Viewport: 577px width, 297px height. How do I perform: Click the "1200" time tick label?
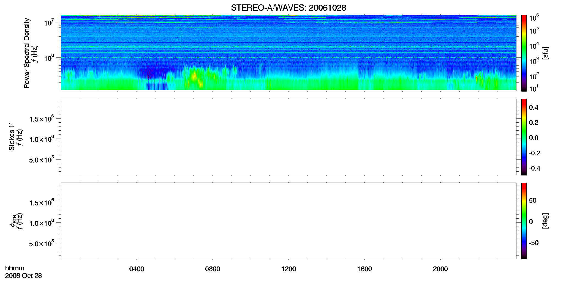click(288, 269)
